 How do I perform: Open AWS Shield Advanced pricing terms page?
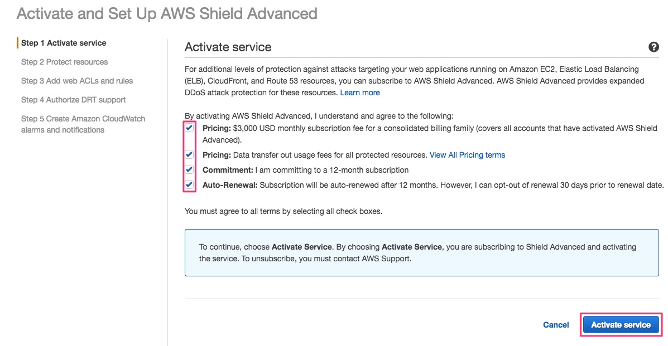pos(467,155)
